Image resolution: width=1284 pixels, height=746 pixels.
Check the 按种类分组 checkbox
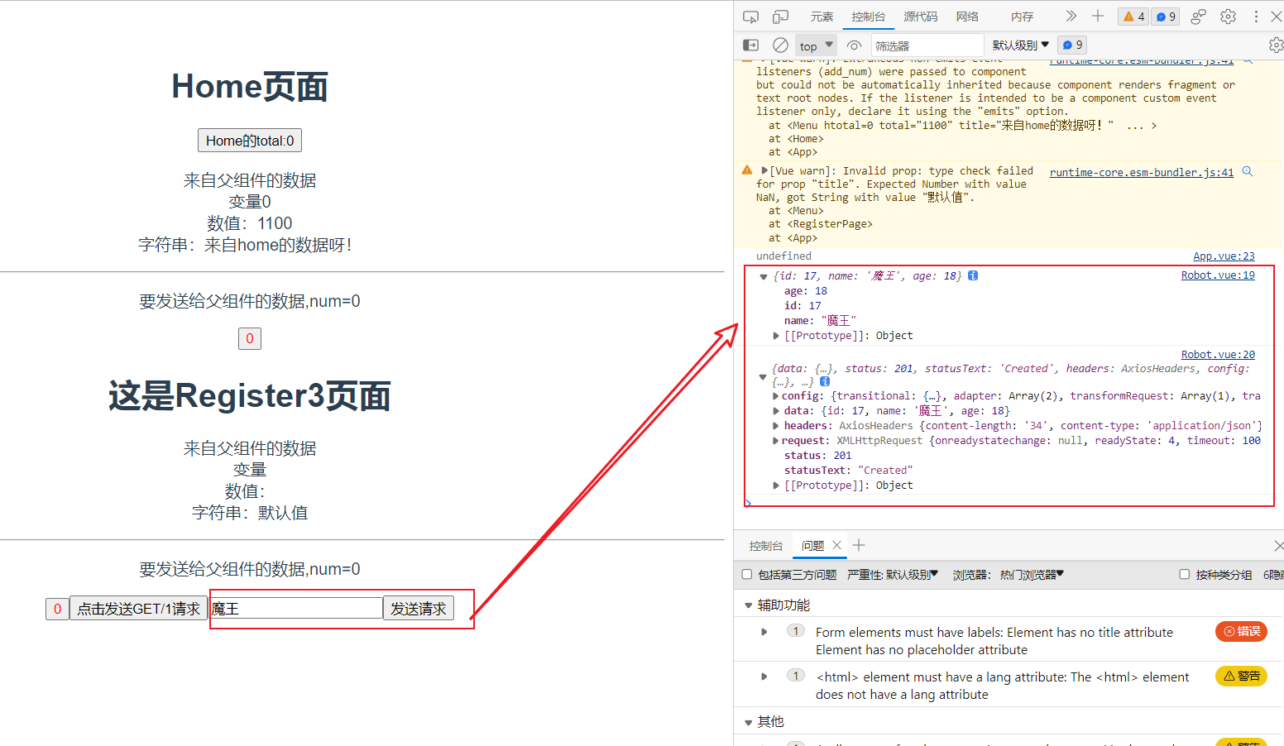pyautogui.click(x=1184, y=574)
